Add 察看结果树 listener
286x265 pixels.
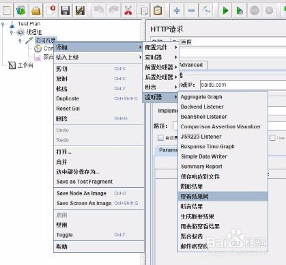click(223, 196)
